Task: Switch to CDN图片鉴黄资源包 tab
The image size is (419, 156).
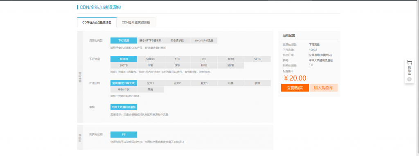Action: coord(136,22)
